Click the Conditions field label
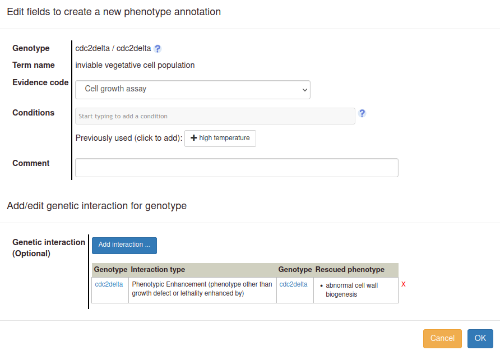The image size is (500, 355). (34, 113)
